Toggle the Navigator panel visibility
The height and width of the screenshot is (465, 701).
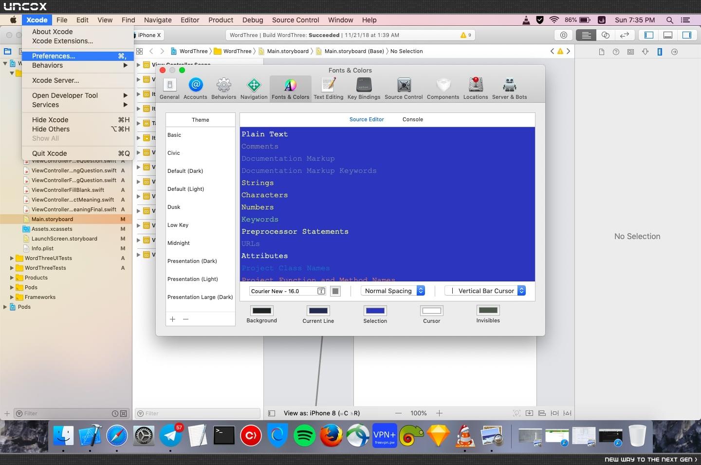click(649, 35)
